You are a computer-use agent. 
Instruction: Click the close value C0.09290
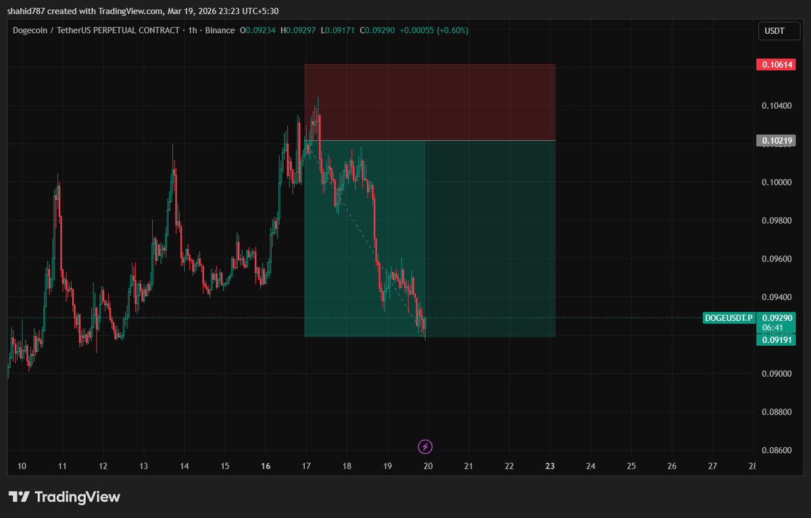click(378, 30)
